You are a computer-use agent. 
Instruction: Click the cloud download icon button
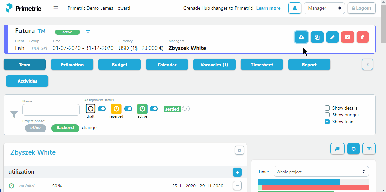point(301,37)
